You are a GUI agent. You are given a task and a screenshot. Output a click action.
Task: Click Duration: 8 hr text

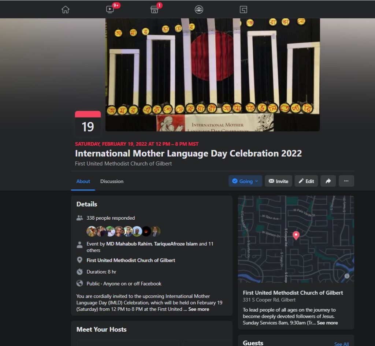tap(101, 272)
